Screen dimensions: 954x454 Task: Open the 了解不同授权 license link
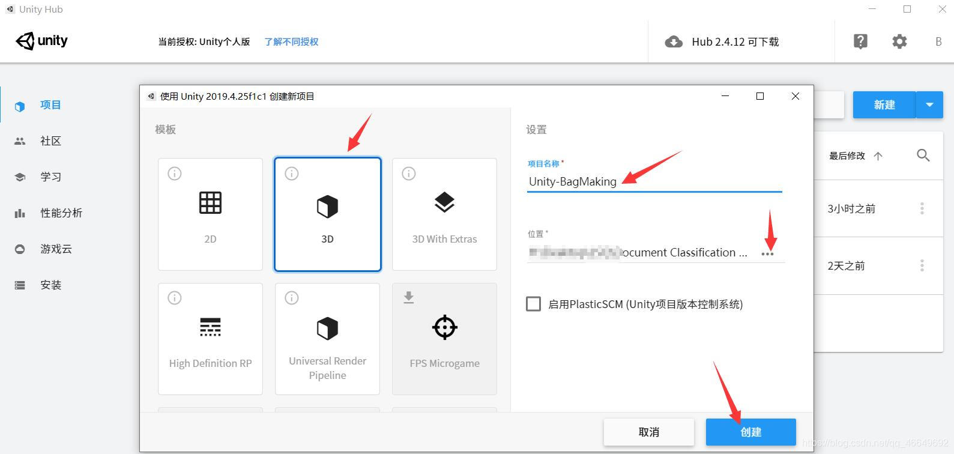click(x=291, y=41)
